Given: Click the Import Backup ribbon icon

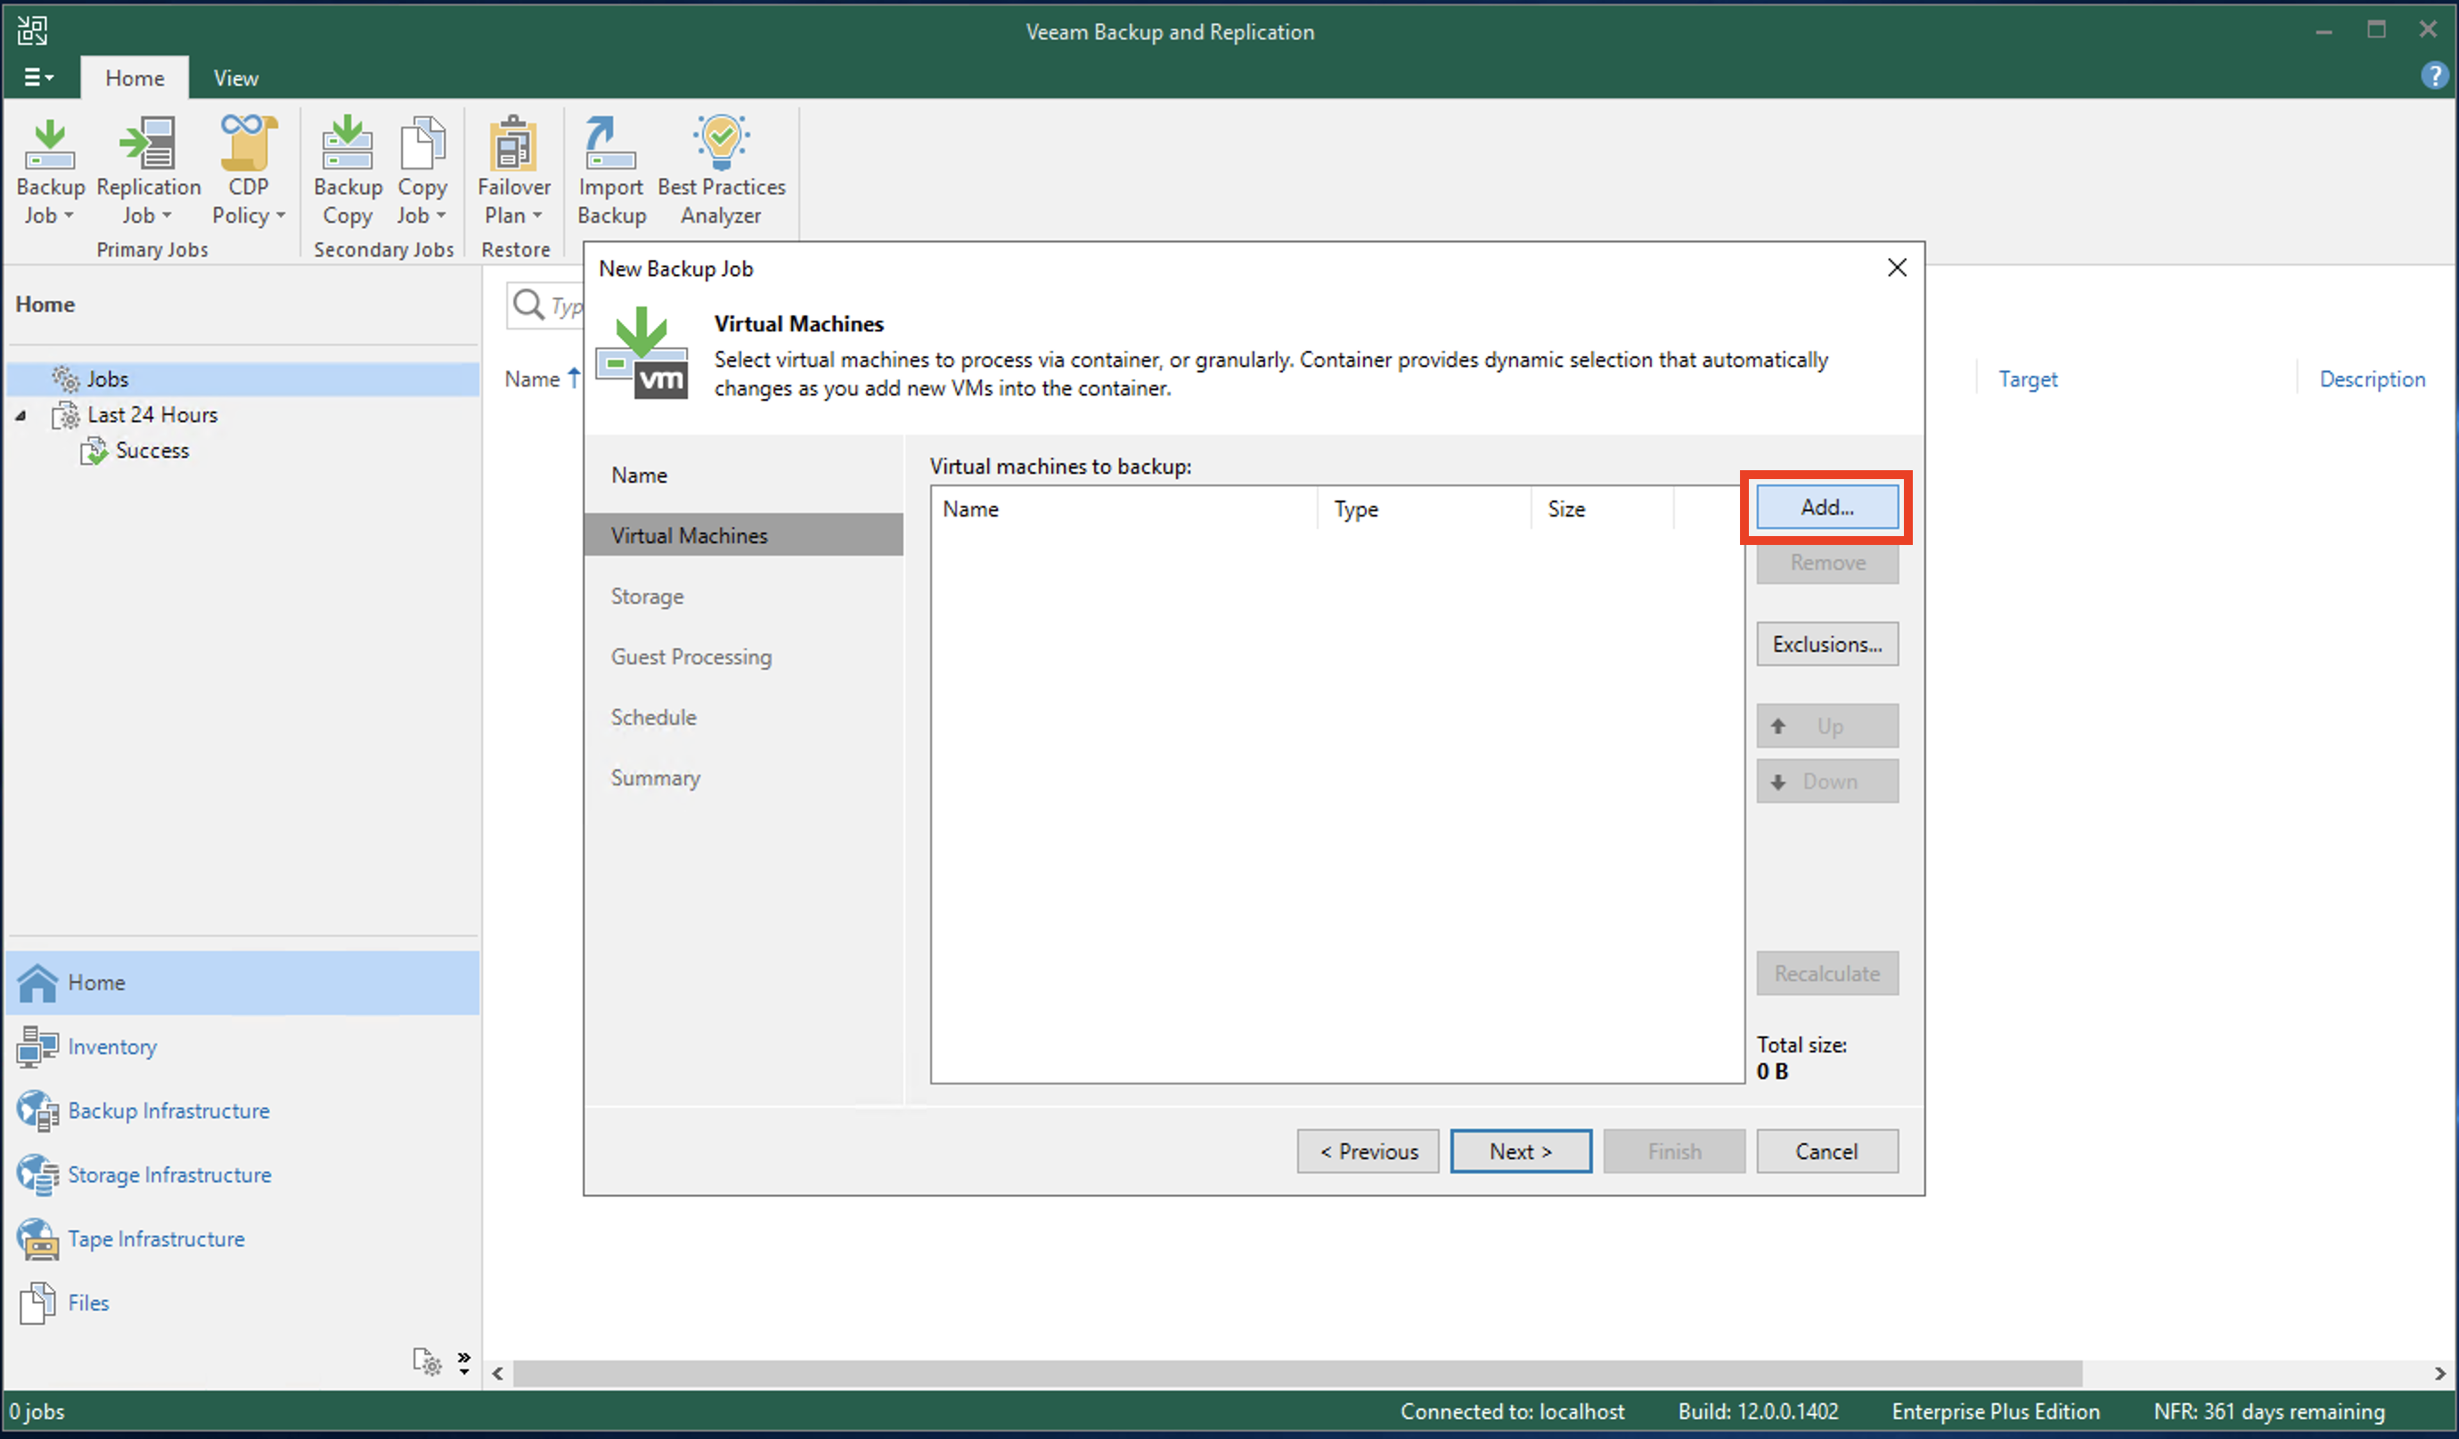Looking at the screenshot, I should (611, 144).
